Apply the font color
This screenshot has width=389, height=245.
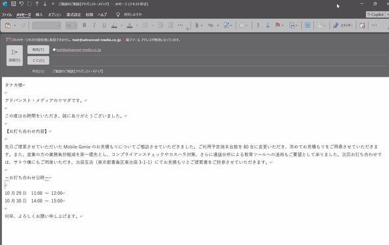click(129, 25)
